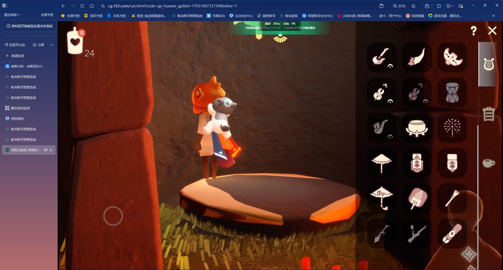Open the 全部书签 bookmarks folder
The height and width of the screenshot is (270, 503).
click(x=70, y=16)
